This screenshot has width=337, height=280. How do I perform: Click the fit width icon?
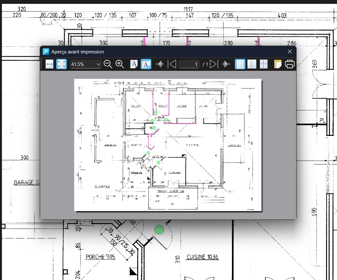click(49, 64)
